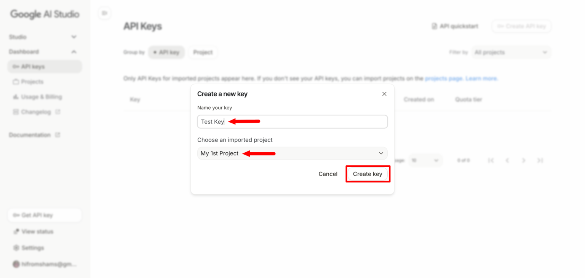This screenshot has width=585, height=278.
Task: Select the API key grouping chip
Action: tap(166, 52)
